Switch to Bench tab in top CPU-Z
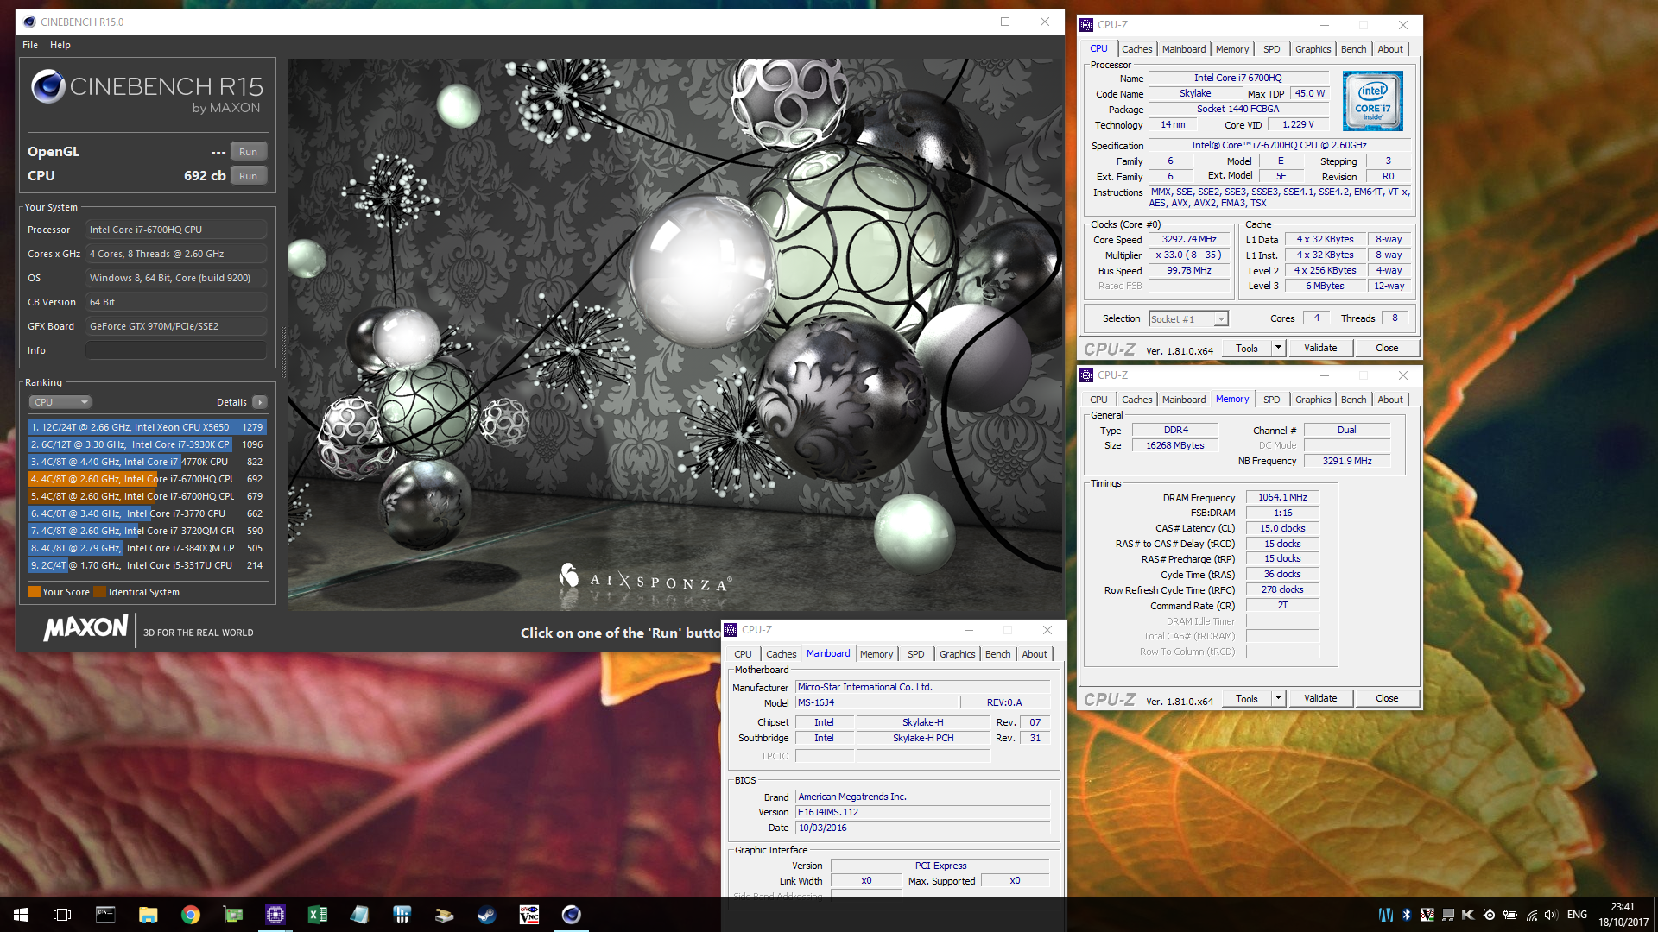1658x932 pixels. coord(1353,49)
